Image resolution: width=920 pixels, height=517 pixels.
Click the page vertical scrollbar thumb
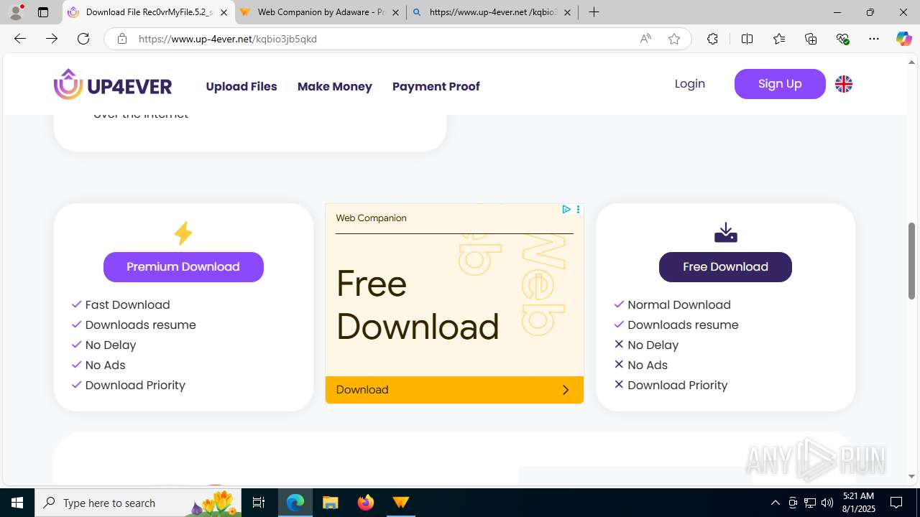912,261
